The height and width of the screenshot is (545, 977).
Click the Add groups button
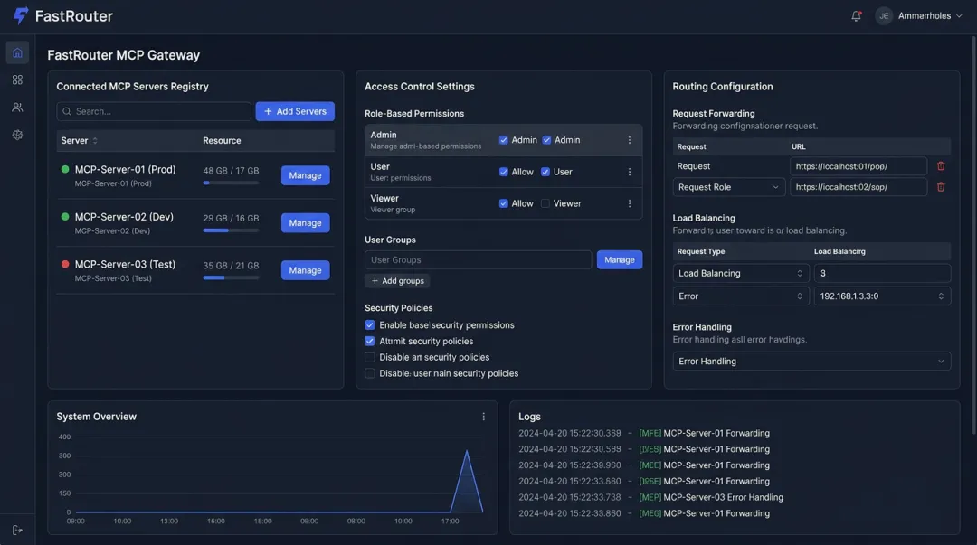pyautogui.click(x=397, y=281)
